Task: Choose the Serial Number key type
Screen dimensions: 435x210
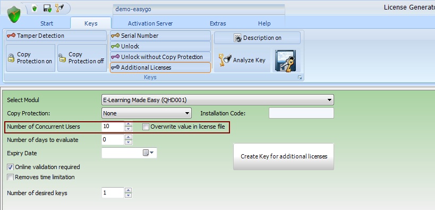Action: (x=160, y=36)
